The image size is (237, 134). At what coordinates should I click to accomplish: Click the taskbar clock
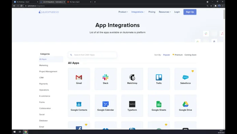click(221, 132)
